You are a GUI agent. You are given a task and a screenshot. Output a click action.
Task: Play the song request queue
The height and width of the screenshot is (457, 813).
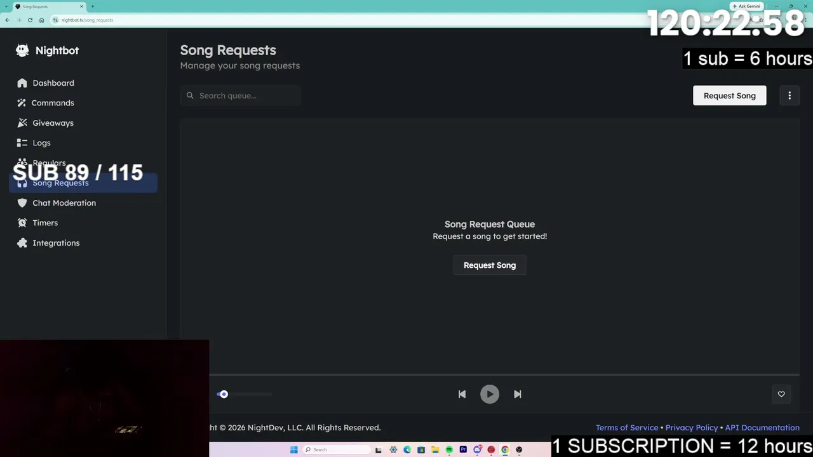(490, 394)
